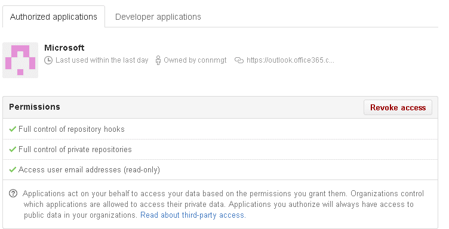Click the chain link icon before the URL
449x229 pixels.
pos(239,60)
